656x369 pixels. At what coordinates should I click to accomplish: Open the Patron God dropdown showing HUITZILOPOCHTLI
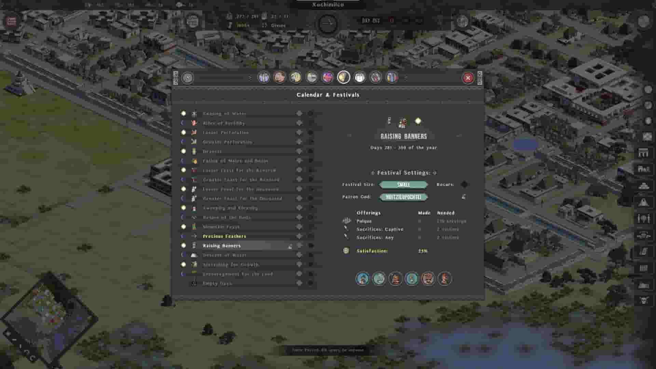click(404, 197)
